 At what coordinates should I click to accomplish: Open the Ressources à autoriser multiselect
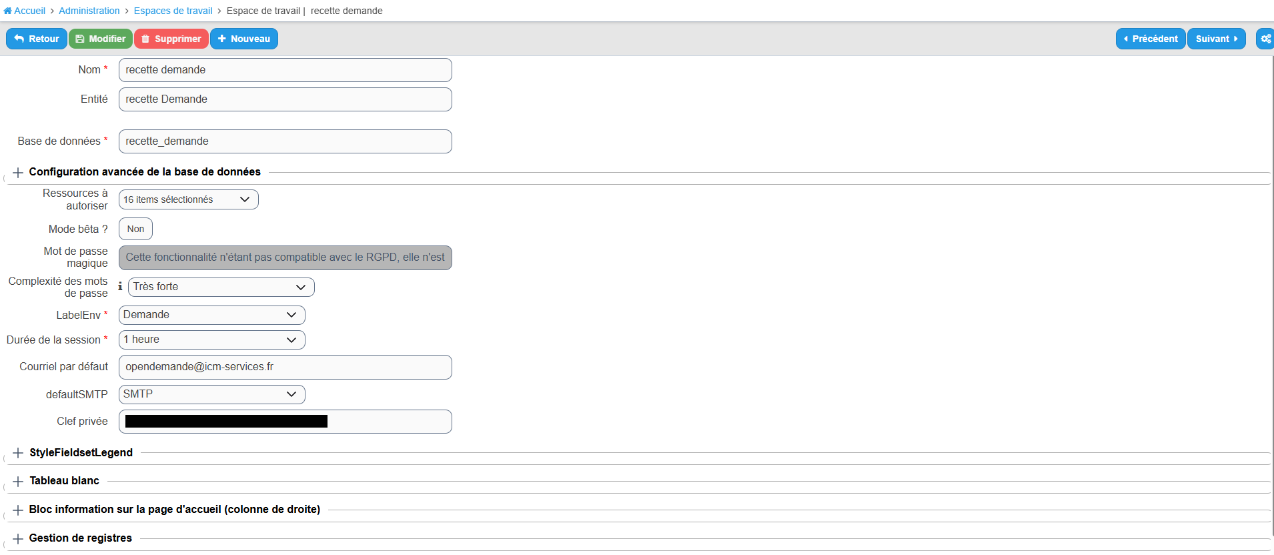[189, 199]
